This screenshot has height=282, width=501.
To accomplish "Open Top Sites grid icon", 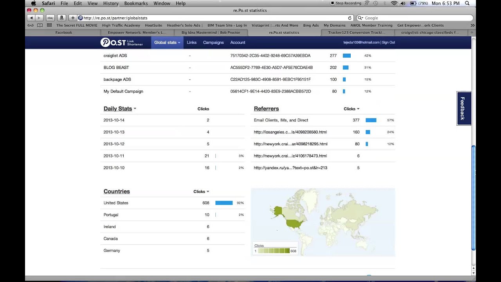I will pos(49,25).
